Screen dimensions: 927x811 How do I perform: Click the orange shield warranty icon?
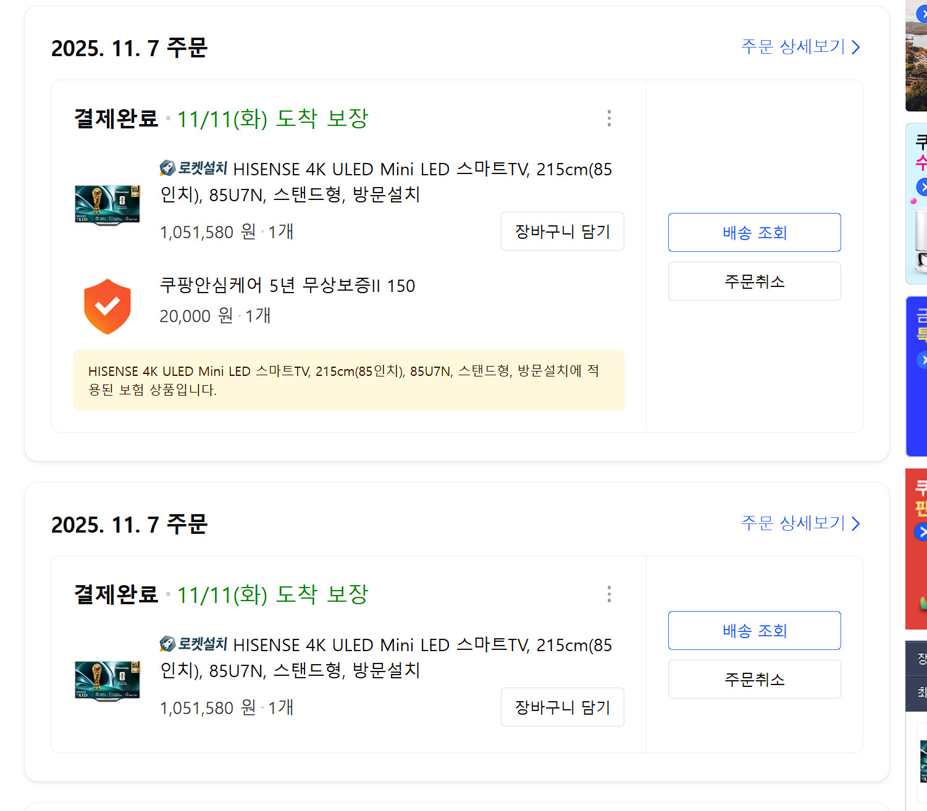click(x=107, y=307)
